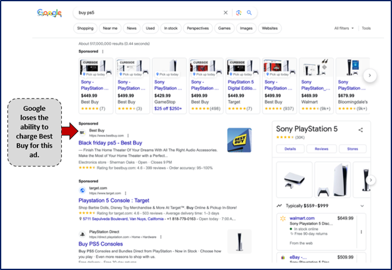The image size is (392, 270).
Task: Open the Google logo homepage link
Action: tap(49, 13)
